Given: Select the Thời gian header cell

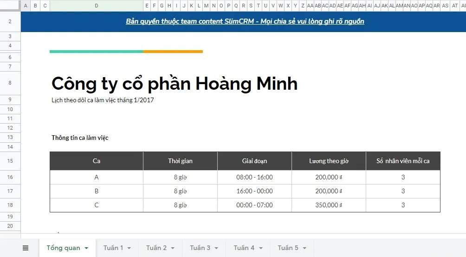Looking at the screenshot, I should click(181, 161).
